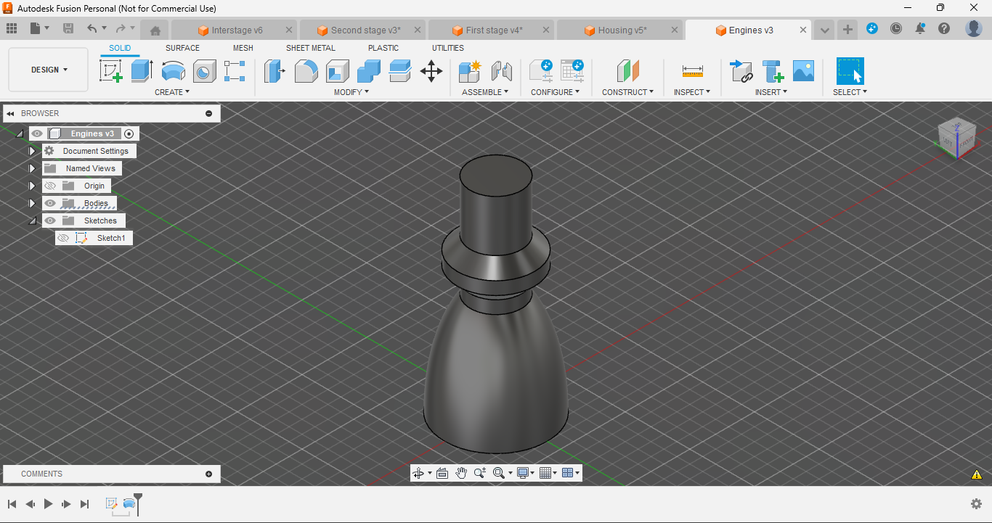Image resolution: width=992 pixels, height=523 pixels.
Task: Select the Press Pull tool
Action: point(275,71)
